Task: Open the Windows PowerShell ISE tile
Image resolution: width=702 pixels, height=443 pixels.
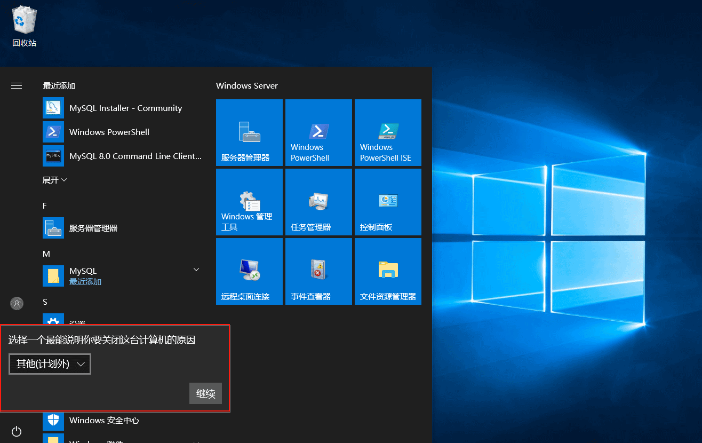Action: [388, 132]
